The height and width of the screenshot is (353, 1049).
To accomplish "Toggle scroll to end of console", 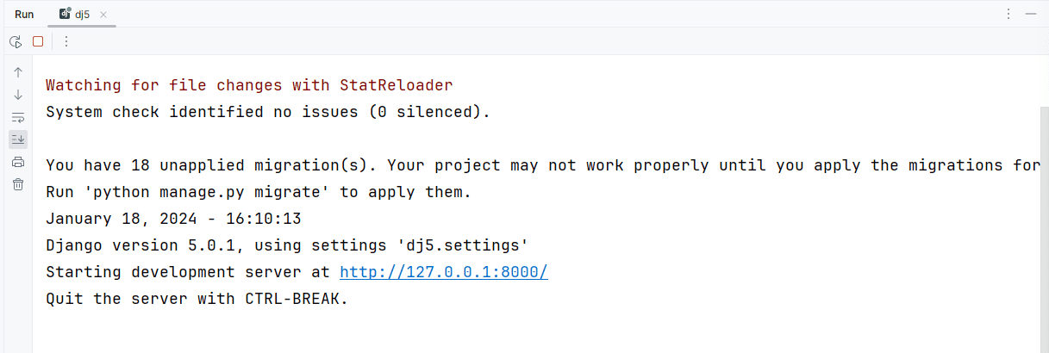I will pyautogui.click(x=18, y=139).
